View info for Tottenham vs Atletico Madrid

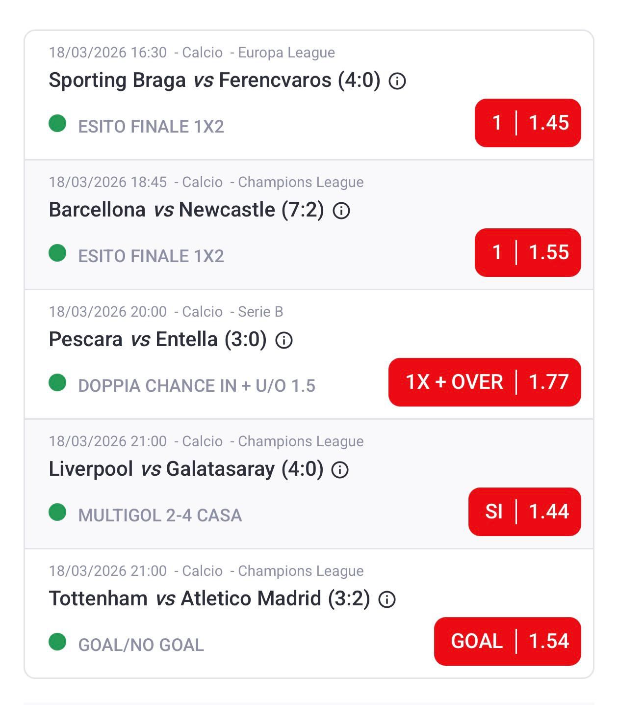pyautogui.click(x=386, y=599)
